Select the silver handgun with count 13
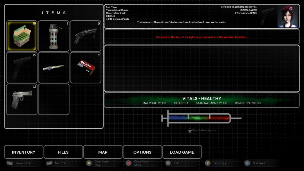 click(x=22, y=99)
